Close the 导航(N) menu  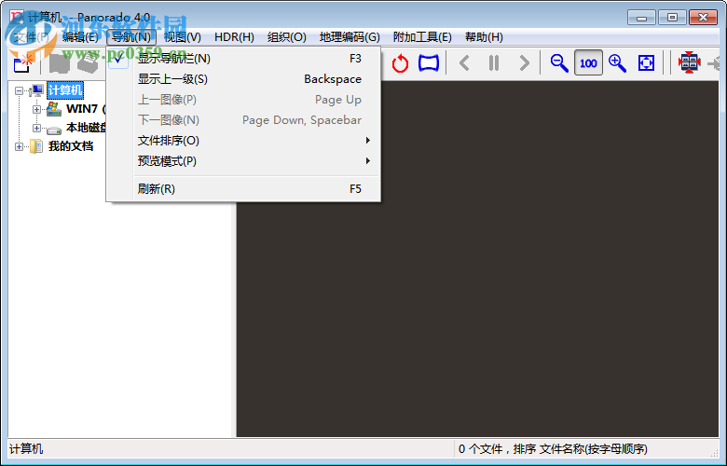coord(131,37)
